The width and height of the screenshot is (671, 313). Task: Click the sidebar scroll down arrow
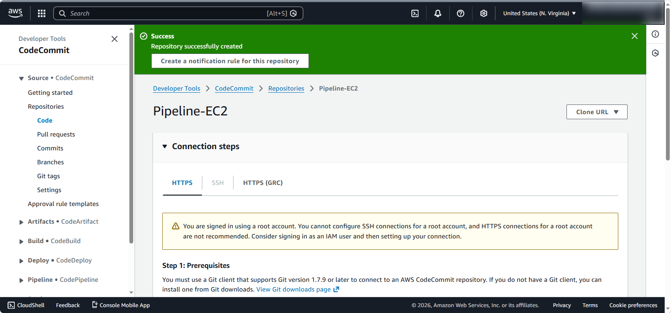click(x=131, y=292)
